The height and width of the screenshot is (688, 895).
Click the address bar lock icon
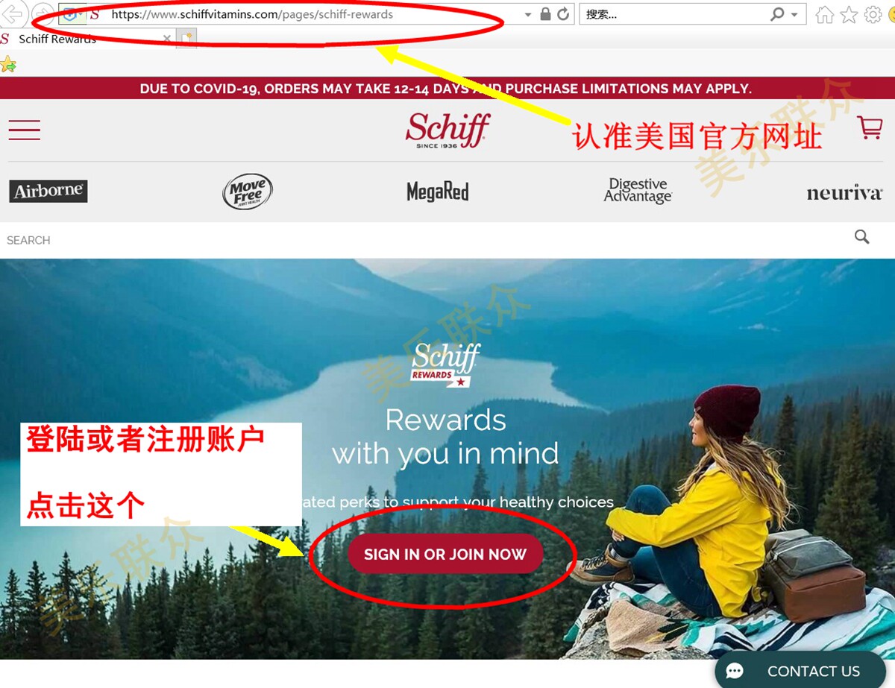[546, 14]
